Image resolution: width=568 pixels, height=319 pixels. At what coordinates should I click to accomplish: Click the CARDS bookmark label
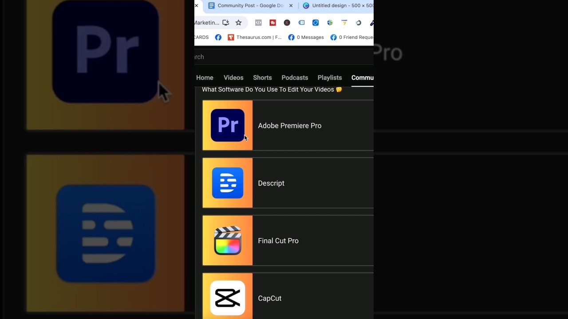(201, 37)
